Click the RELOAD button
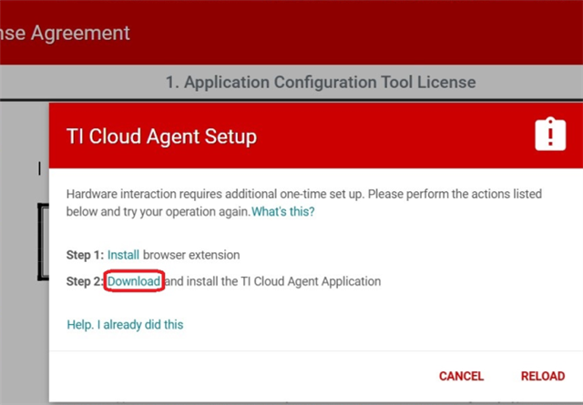Screen dimensions: 583x405 tap(543, 376)
